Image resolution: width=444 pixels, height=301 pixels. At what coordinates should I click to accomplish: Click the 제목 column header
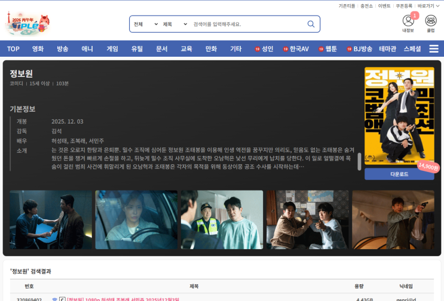[194, 286]
